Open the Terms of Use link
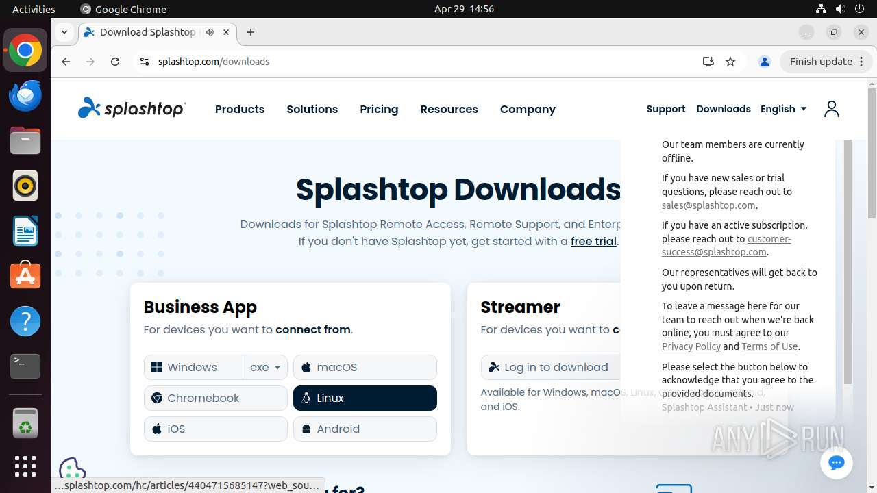The height and width of the screenshot is (493, 877). (770, 346)
